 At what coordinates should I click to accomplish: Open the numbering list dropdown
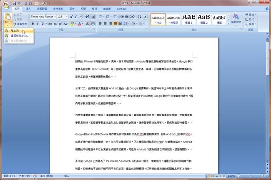(111, 17)
